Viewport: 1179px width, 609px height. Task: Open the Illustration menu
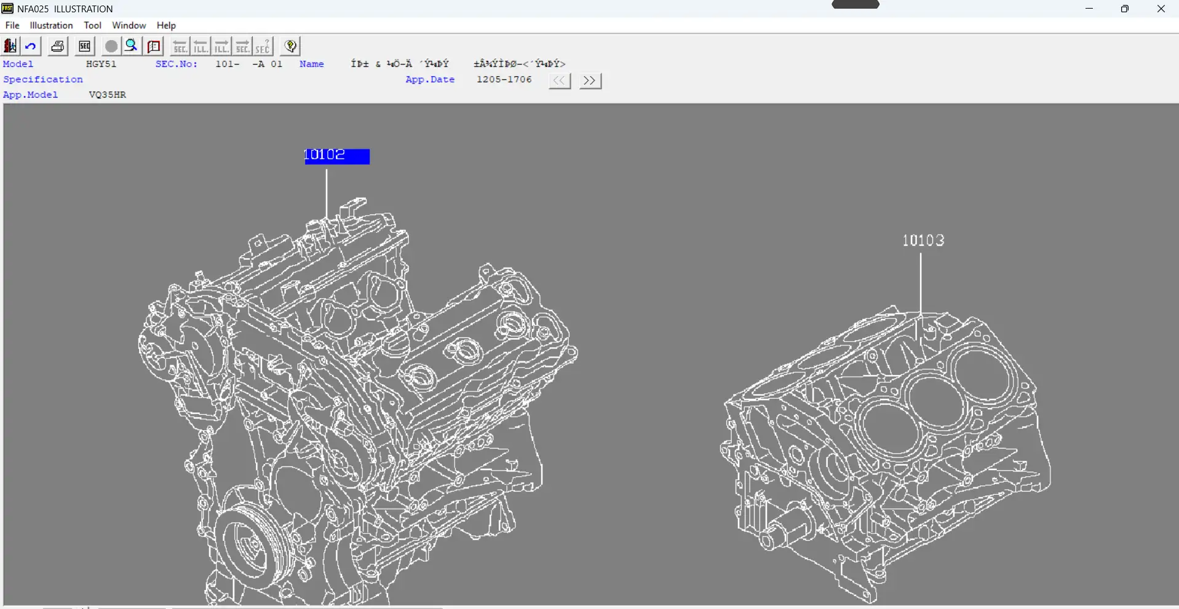[x=51, y=25]
